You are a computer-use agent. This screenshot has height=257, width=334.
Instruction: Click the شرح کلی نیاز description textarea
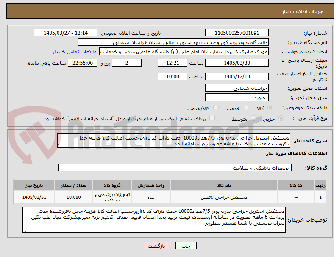174,140
